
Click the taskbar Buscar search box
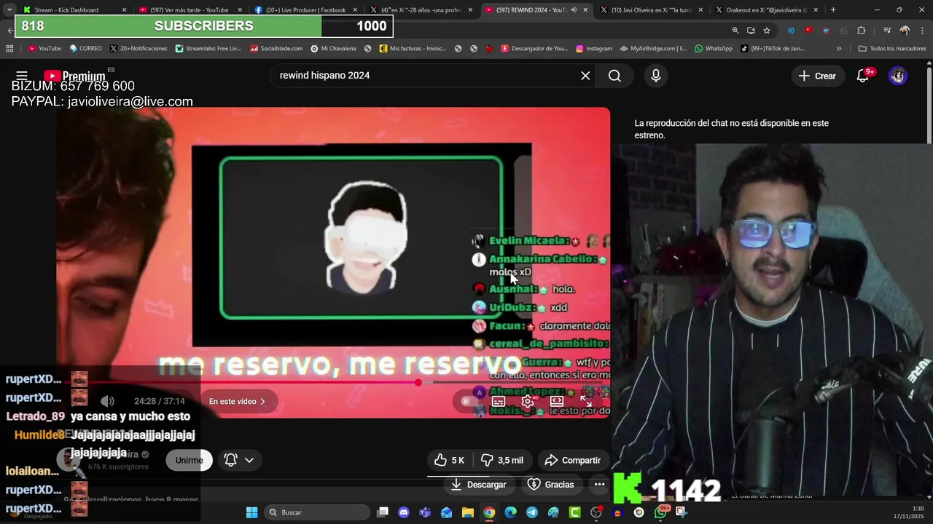pyautogui.click(x=316, y=512)
